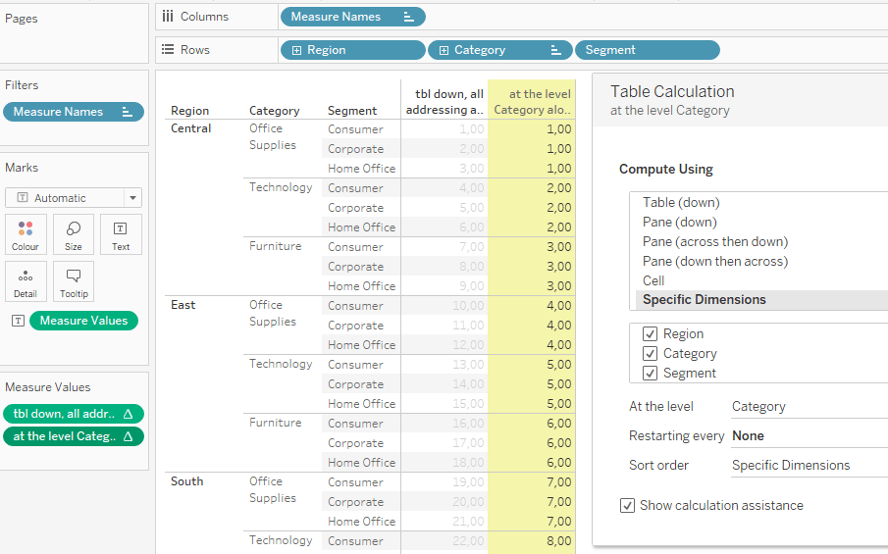Open the Tooltip marks button
Viewport: 888px width, 554px height.
click(74, 281)
